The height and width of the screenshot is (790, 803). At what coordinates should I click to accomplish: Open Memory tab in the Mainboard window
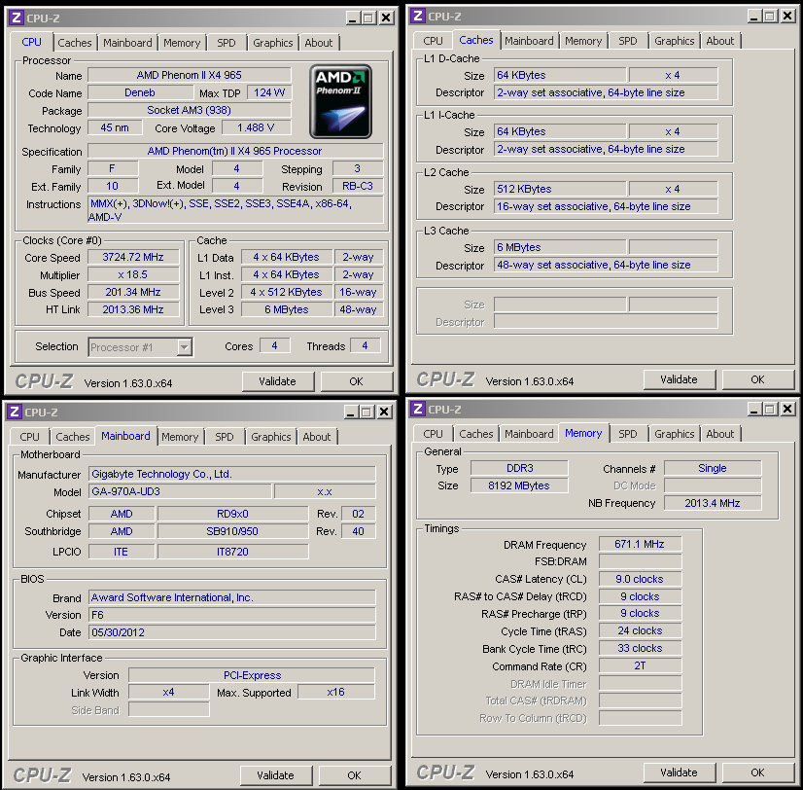180,437
